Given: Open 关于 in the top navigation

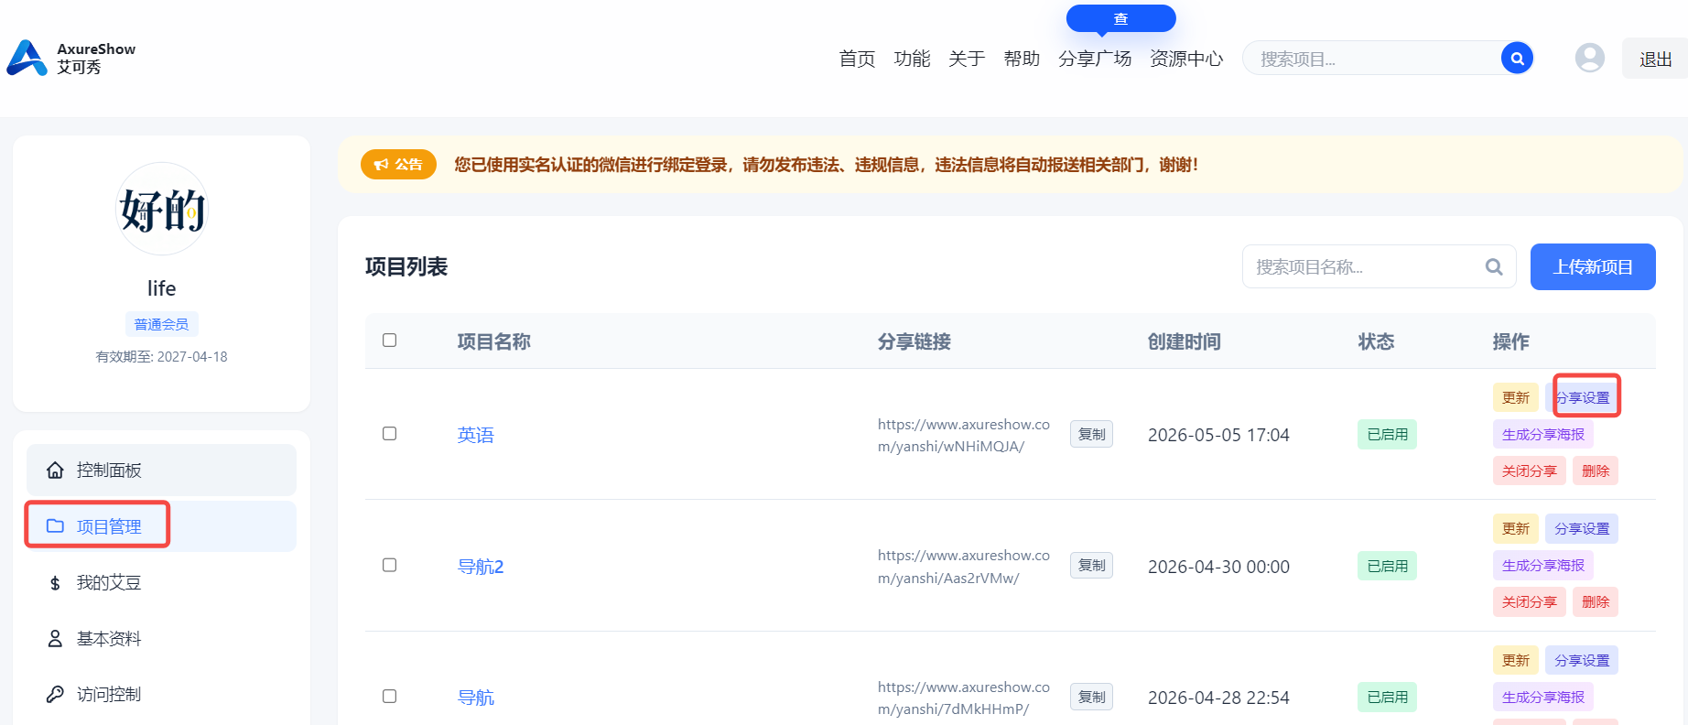Looking at the screenshot, I should click(967, 59).
